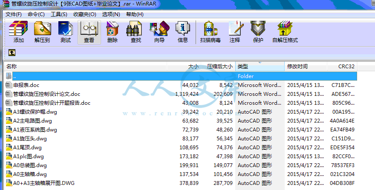This screenshot has height=190, width=375.
Task: Click Word icon of 管螺纹旋压控制设计开题报告.doc
Action: [x=9, y=103]
